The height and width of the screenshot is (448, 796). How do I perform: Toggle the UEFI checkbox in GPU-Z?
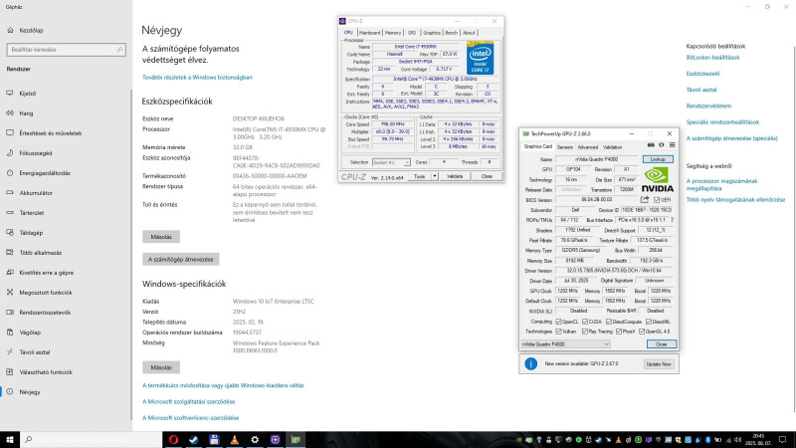657,200
